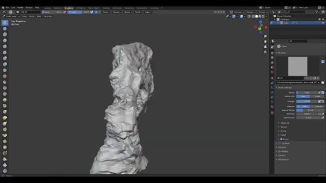The image size is (326, 183).
Task: Select solid viewport shading mode
Action: point(257,16)
